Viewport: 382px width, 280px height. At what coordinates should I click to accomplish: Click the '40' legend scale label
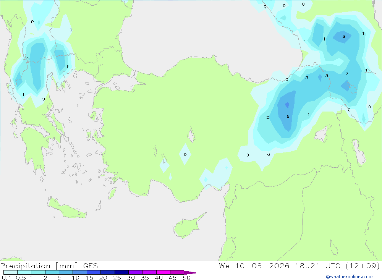click(x=159, y=278)
